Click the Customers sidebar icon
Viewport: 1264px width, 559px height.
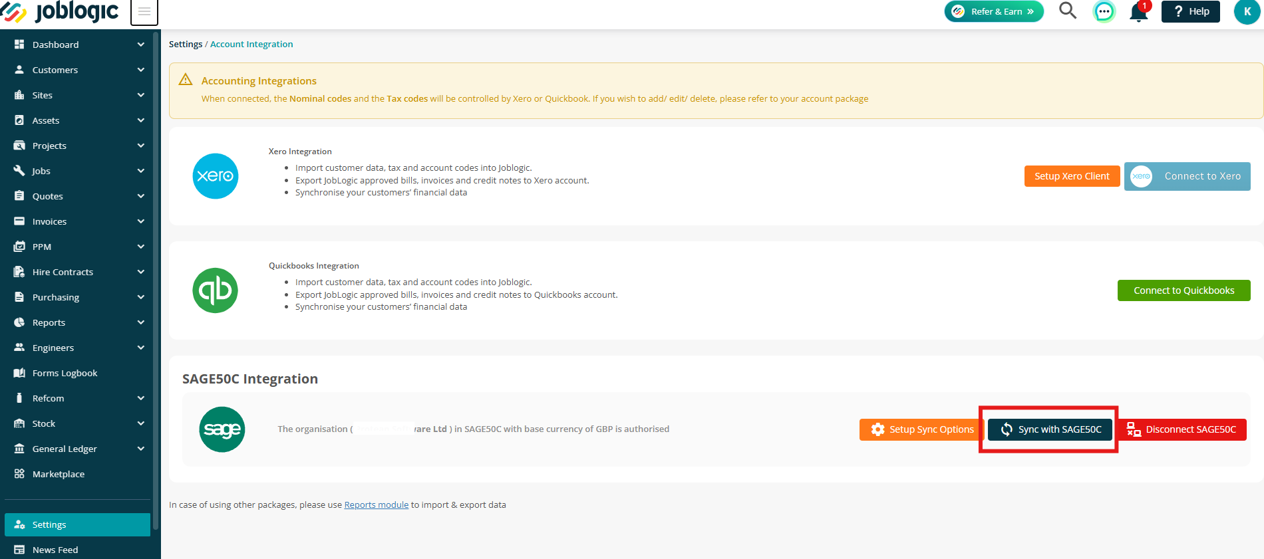coord(19,70)
